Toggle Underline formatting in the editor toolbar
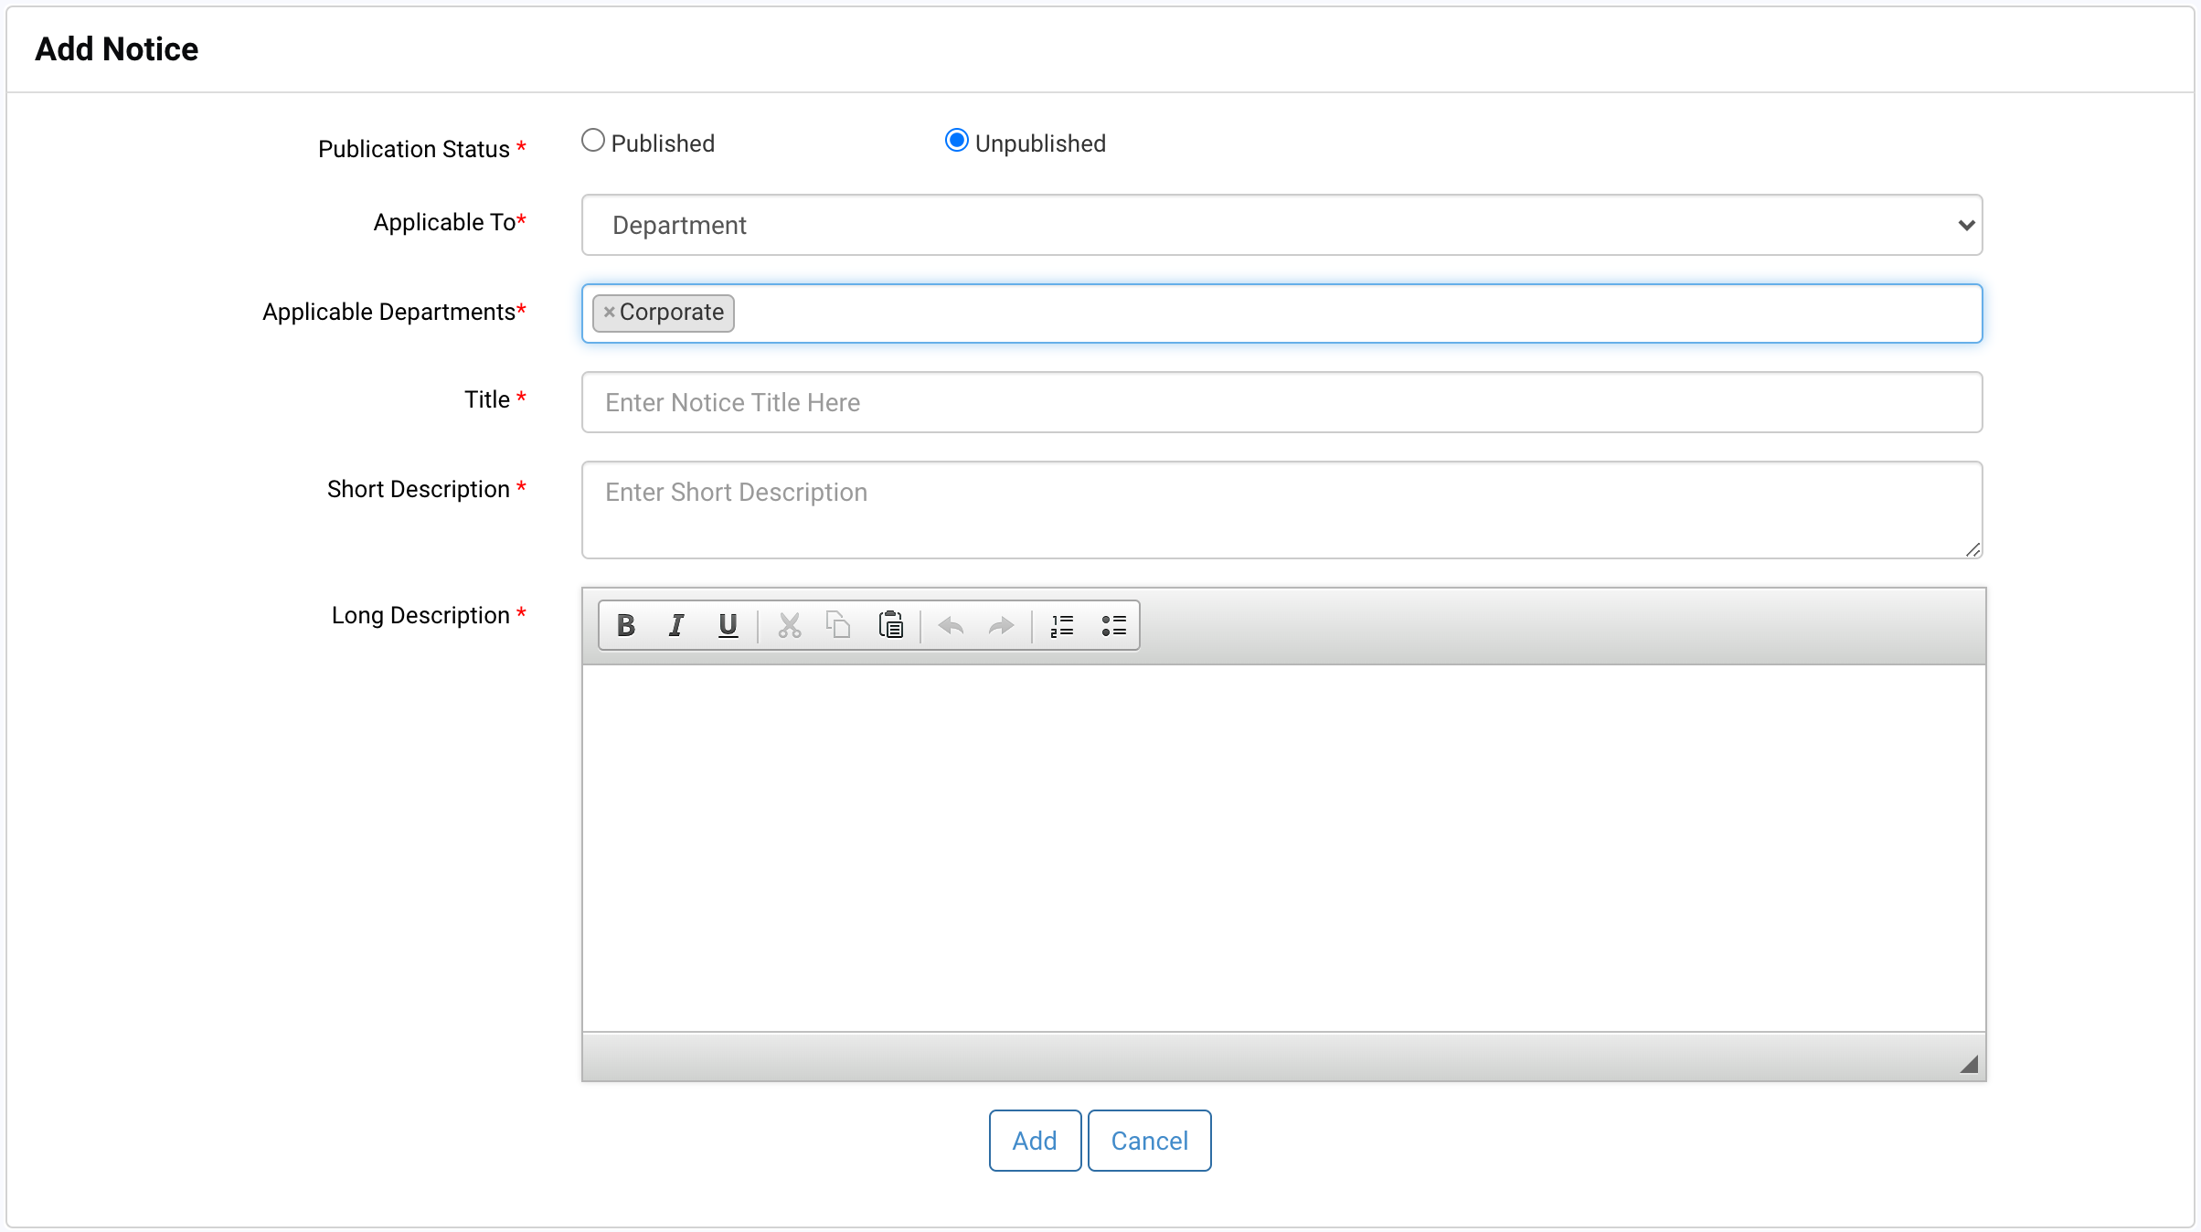This screenshot has height=1232, width=2201. (x=728, y=625)
